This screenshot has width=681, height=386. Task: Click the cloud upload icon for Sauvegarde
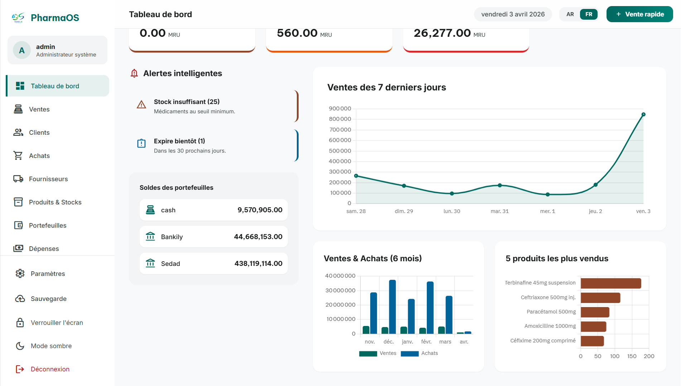(20, 298)
